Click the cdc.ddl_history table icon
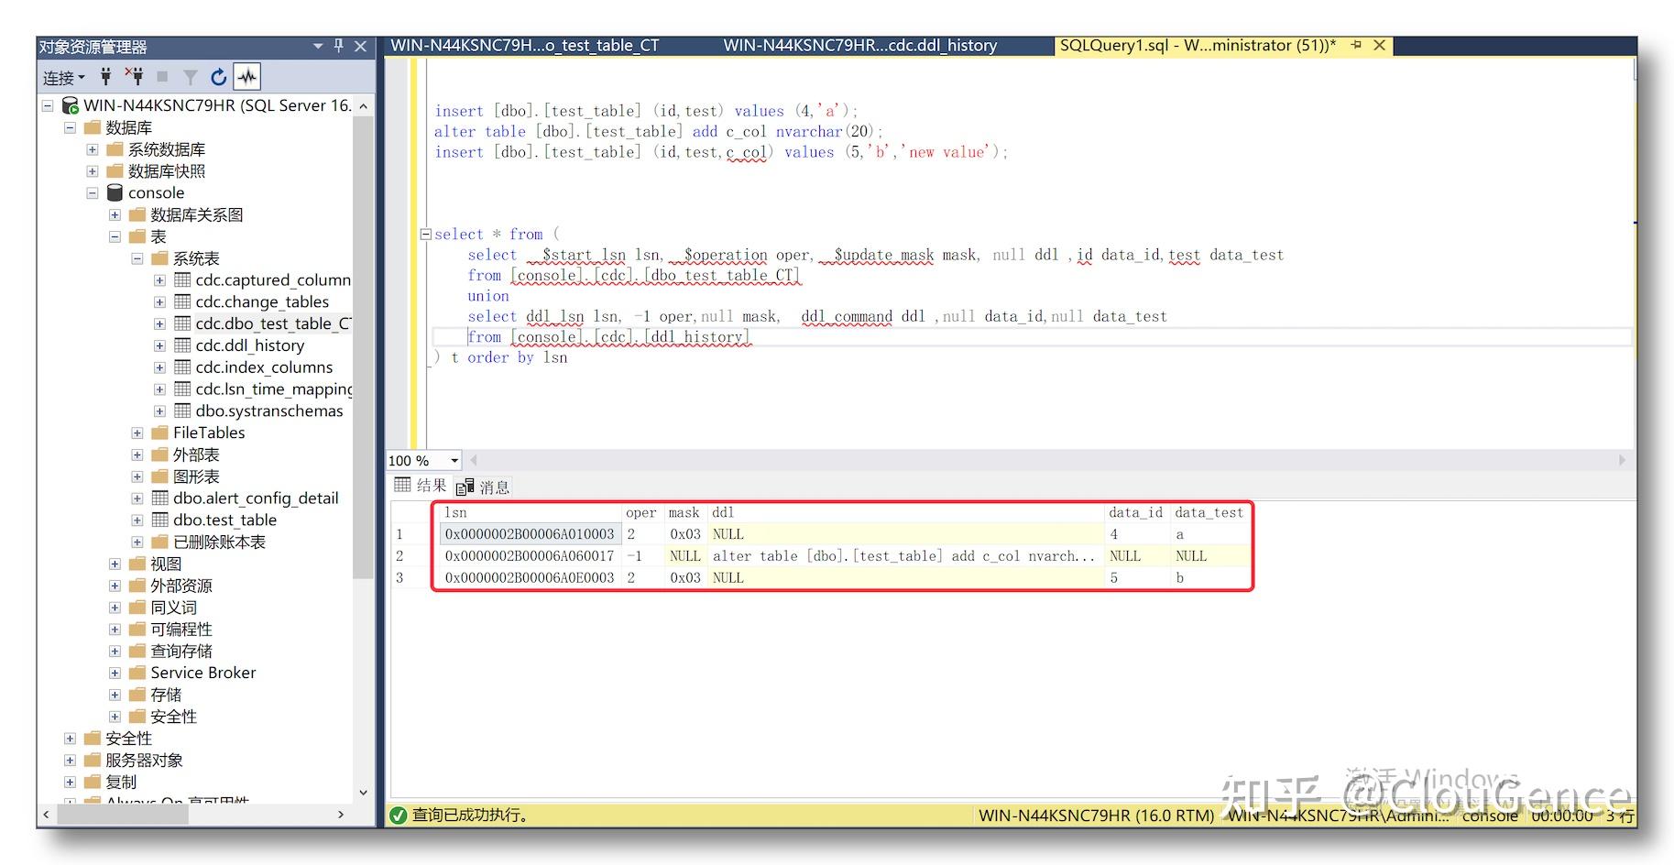This screenshot has height=865, width=1674. click(x=181, y=345)
